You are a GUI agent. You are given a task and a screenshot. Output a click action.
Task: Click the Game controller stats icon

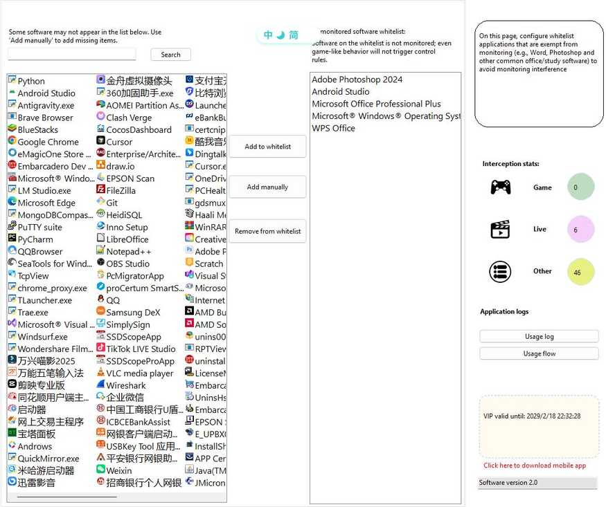501,187
